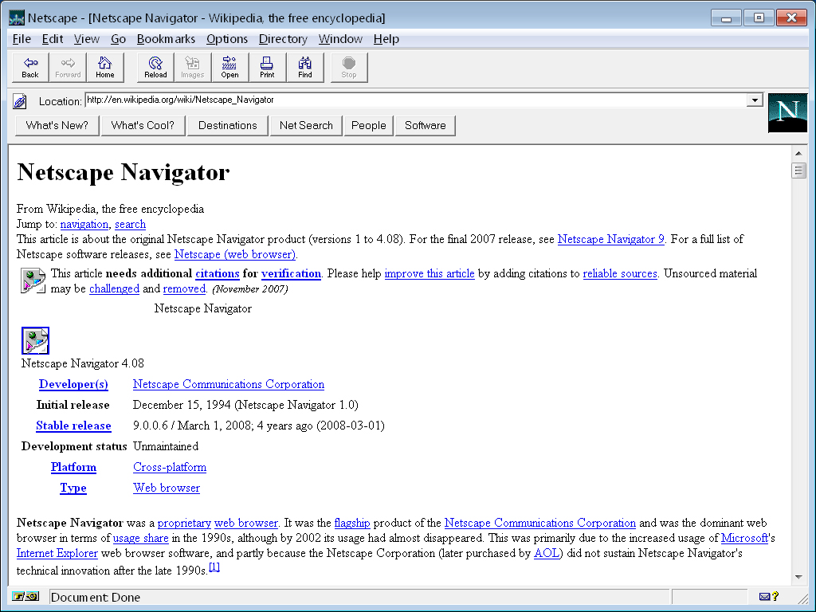Screen dimensions: 816x612
Task: Click the Back toolbar button
Action: tap(30, 68)
